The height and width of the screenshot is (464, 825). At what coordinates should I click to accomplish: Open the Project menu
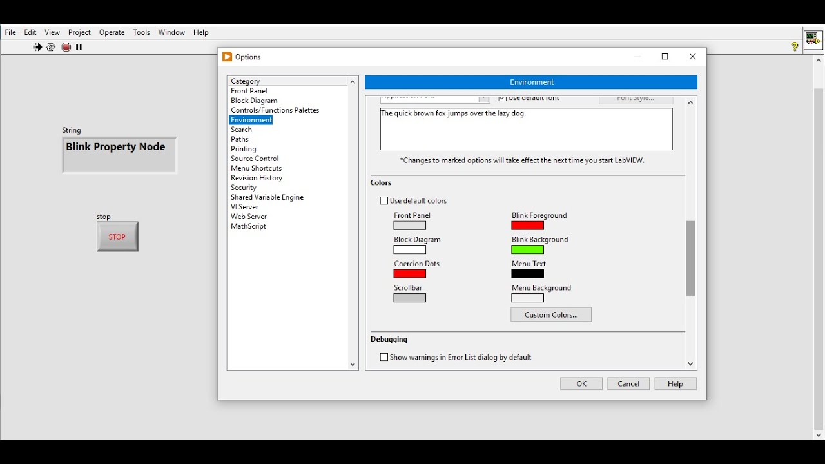[x=79, y=32]
